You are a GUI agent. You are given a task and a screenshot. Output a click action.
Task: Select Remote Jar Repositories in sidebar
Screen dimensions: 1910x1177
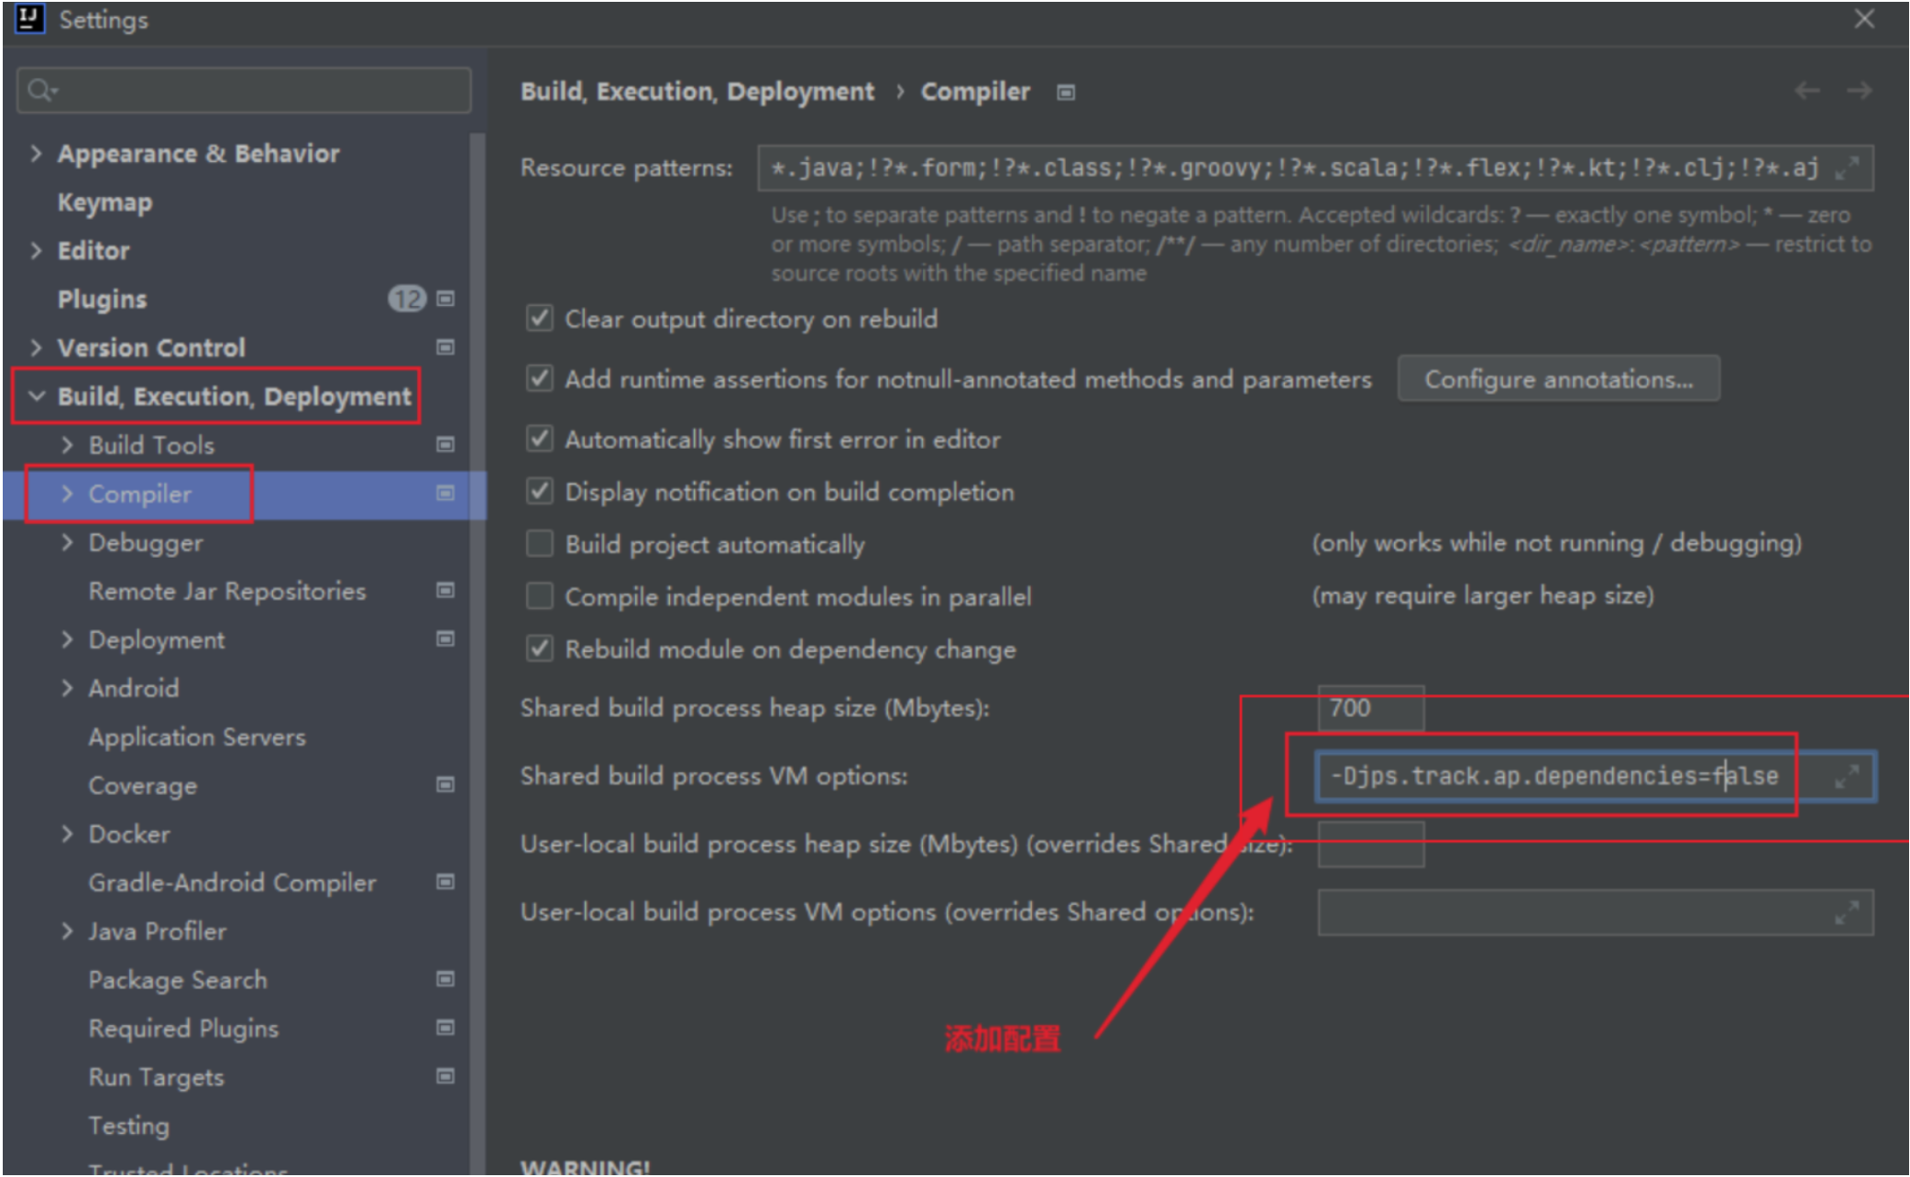tap(226, 592)
